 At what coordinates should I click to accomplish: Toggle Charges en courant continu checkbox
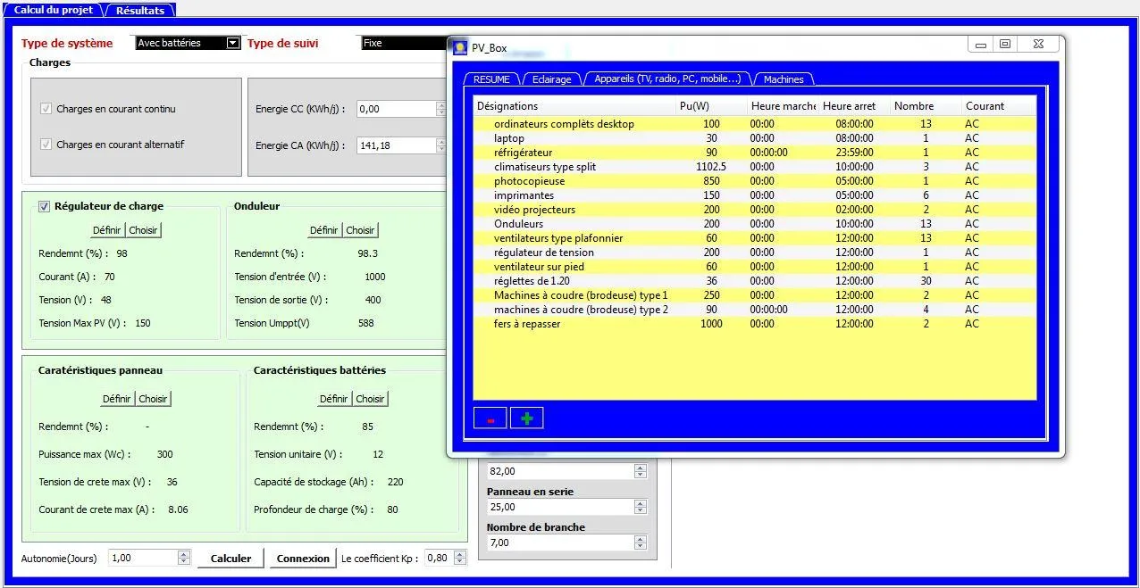click(46, 109)
